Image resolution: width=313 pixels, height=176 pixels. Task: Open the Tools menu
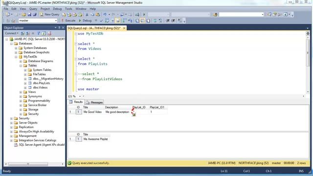click(x=68, y=9)
